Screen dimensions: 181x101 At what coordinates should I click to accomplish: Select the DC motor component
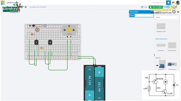click(x=69, y=30)
